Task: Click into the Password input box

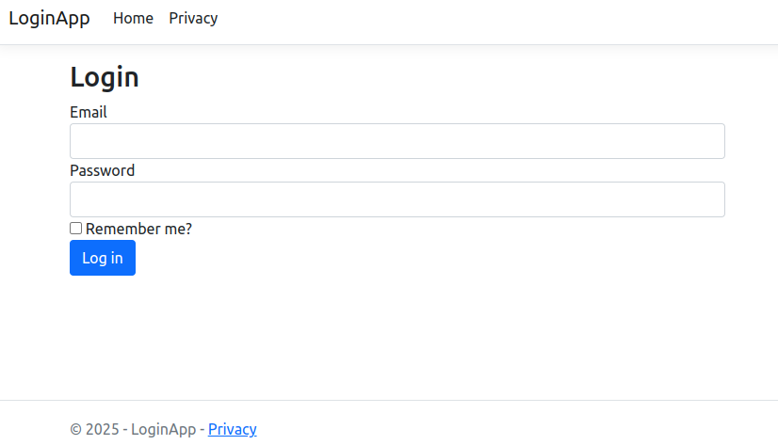Action: pyautogui.click(x=397, y=199)
